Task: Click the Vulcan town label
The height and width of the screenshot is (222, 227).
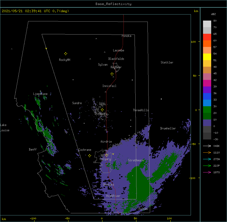Action: tap(143, 209)
